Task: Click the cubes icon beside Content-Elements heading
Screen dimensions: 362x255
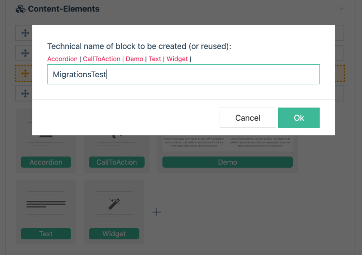Action: 20,9
